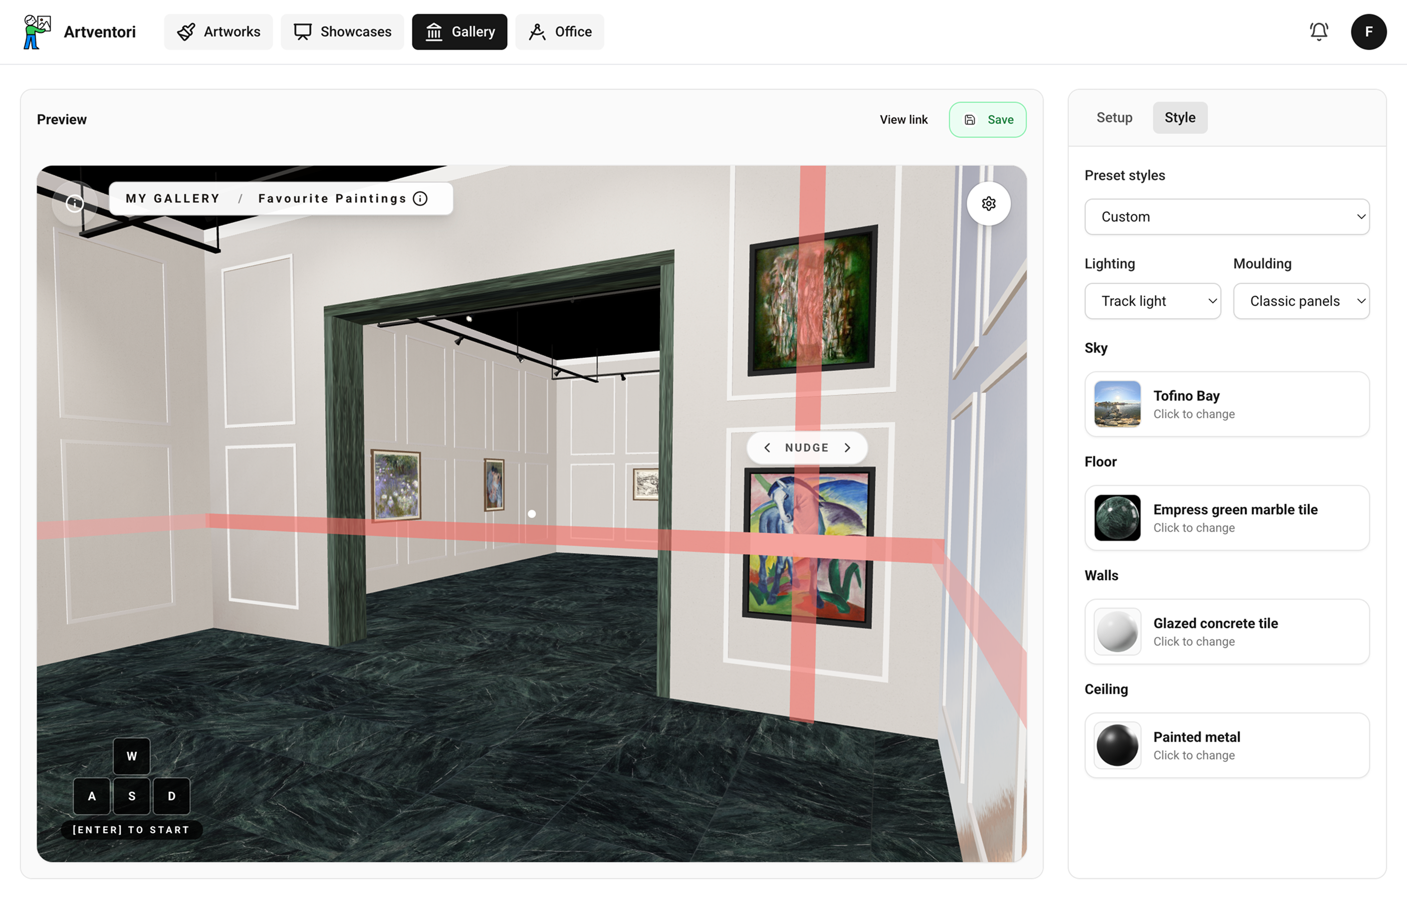Nudge the artwork left with the chevron
The width and height of the screenshot is (1407, 918).
tap(767, 448)
